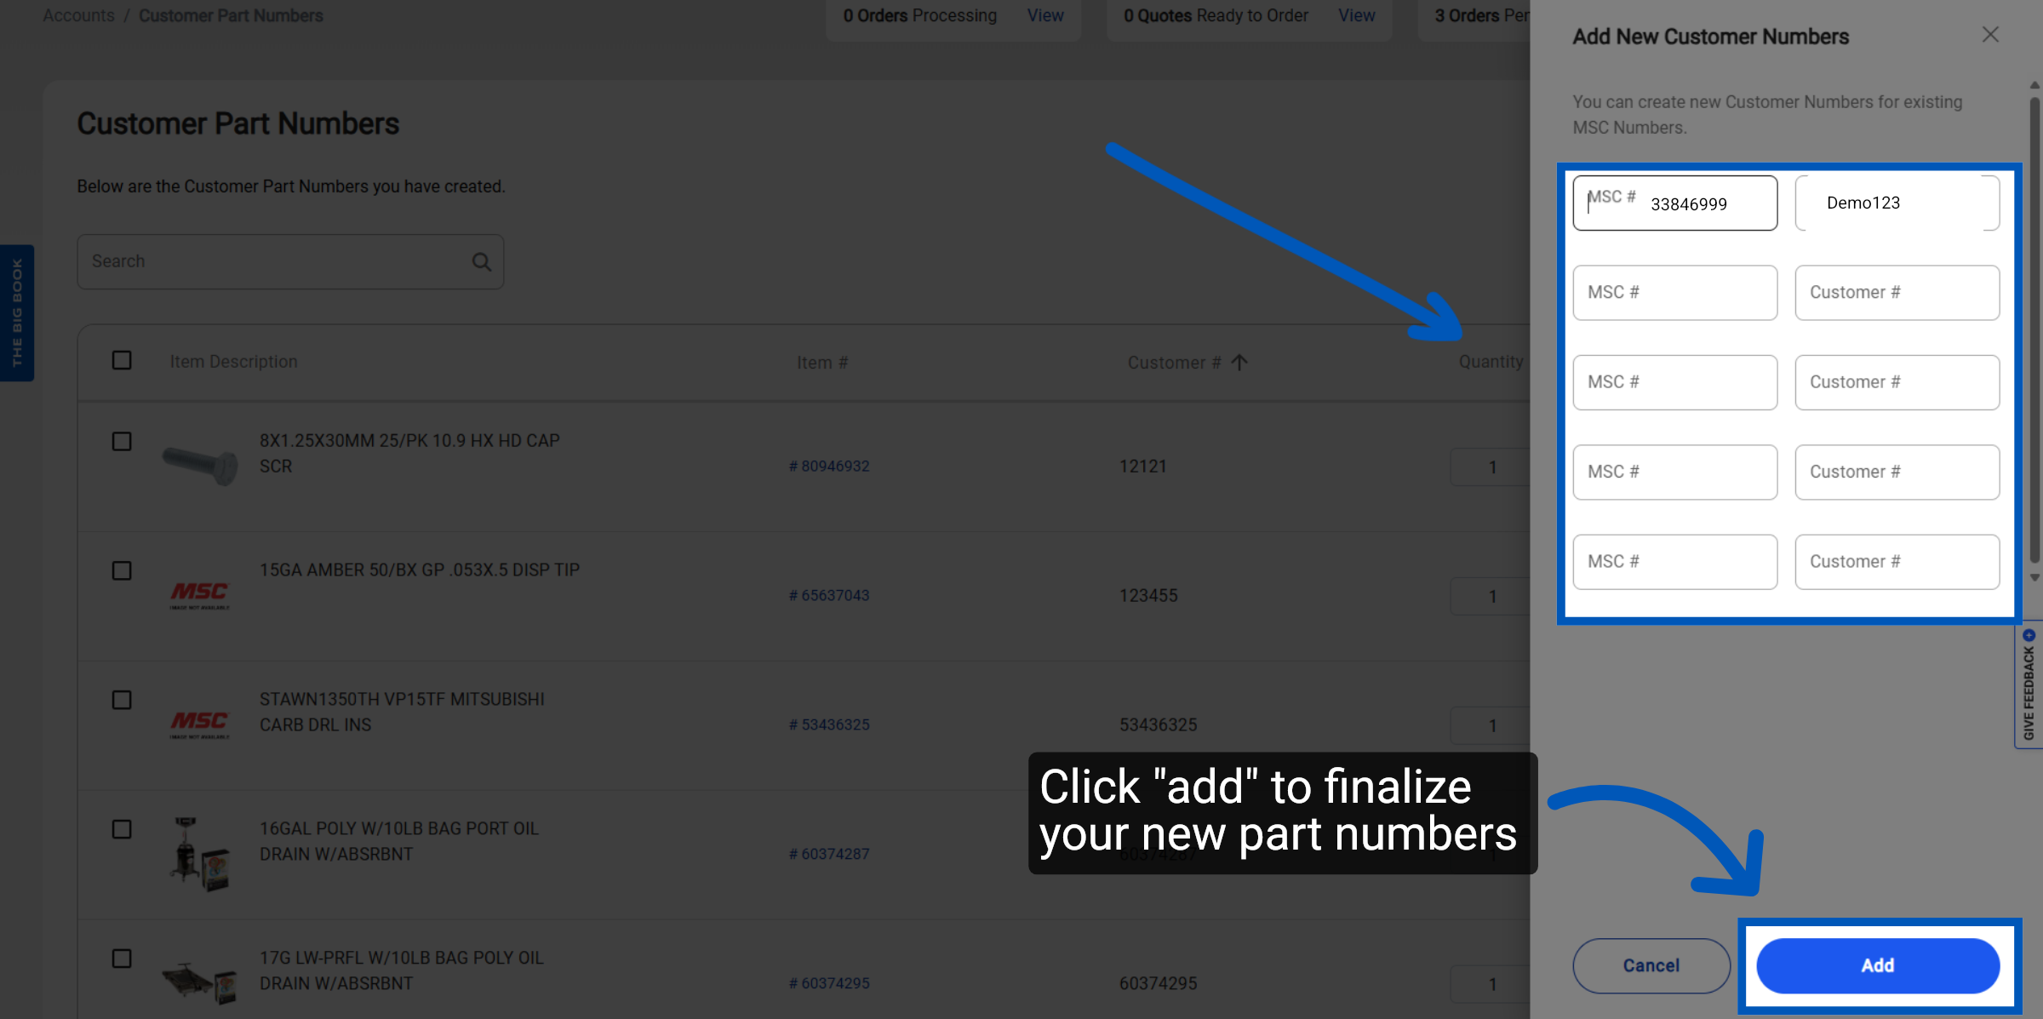Click the second row MSC # field
The height and width of the screenshot is (1019, 2043).
(1674, 292)
